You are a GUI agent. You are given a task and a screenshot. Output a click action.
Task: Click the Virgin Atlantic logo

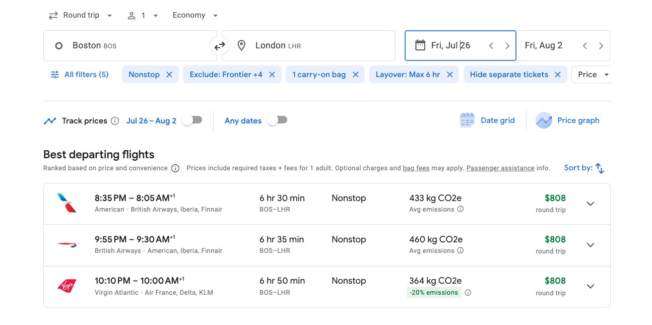point(68,286)
